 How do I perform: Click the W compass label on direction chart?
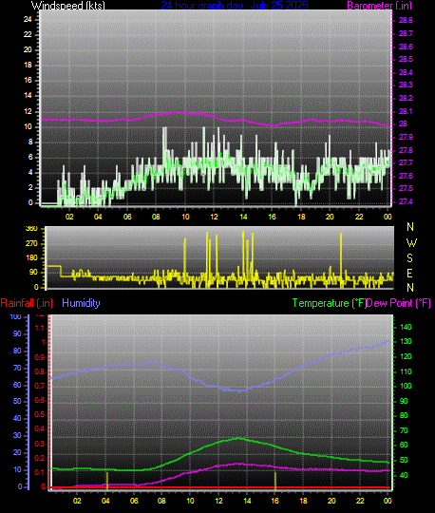pos(411,243)
